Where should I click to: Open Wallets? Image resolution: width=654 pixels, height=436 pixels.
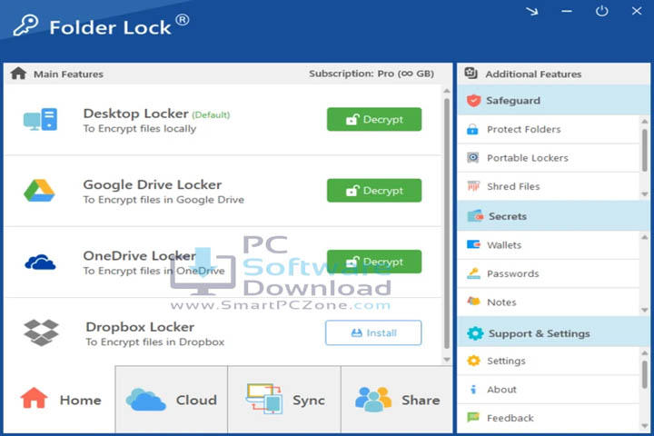[549, 245]
